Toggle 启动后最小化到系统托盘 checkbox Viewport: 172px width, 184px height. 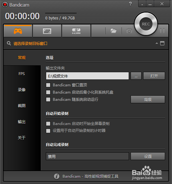(x=48, y=92)
